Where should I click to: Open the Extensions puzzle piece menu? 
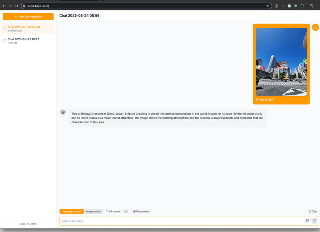coord(302,6)
